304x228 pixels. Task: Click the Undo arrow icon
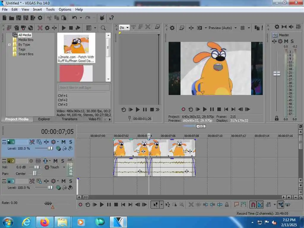pyautogui.click(x=75, y=18)
